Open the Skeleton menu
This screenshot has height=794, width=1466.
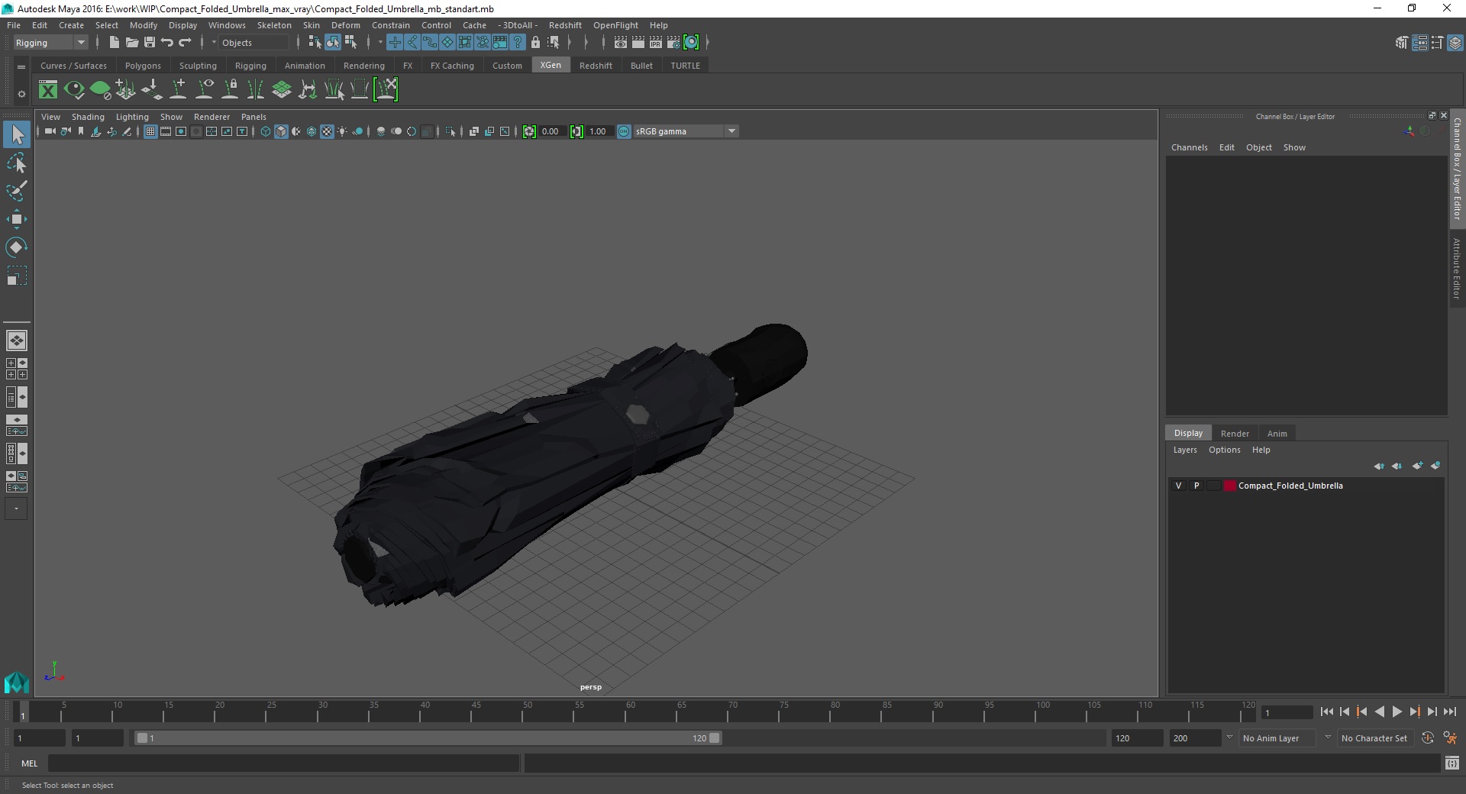point(274,25)
